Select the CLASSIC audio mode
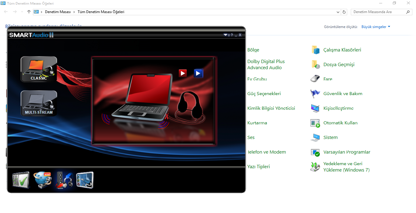The width and height of the screenshot is (416, 213). pos(39,69)
